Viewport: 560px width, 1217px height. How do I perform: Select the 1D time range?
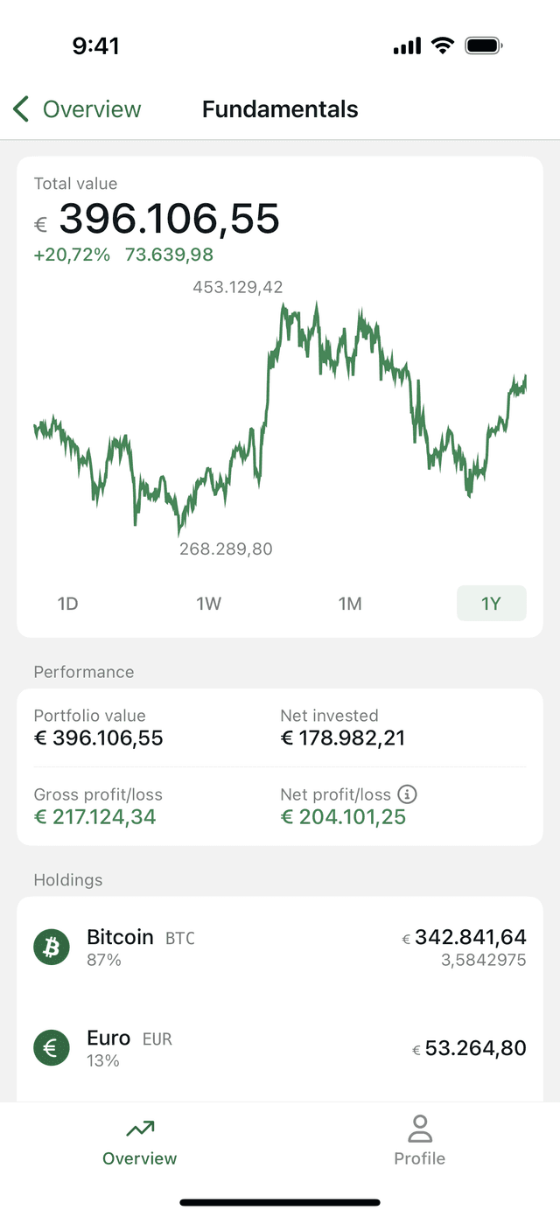click(67, 604)
